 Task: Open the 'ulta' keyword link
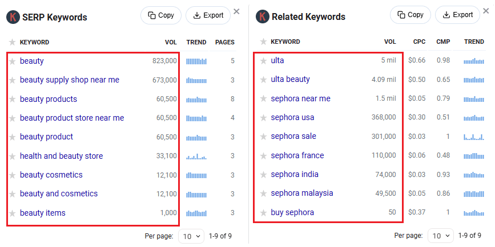pos(277,60)
